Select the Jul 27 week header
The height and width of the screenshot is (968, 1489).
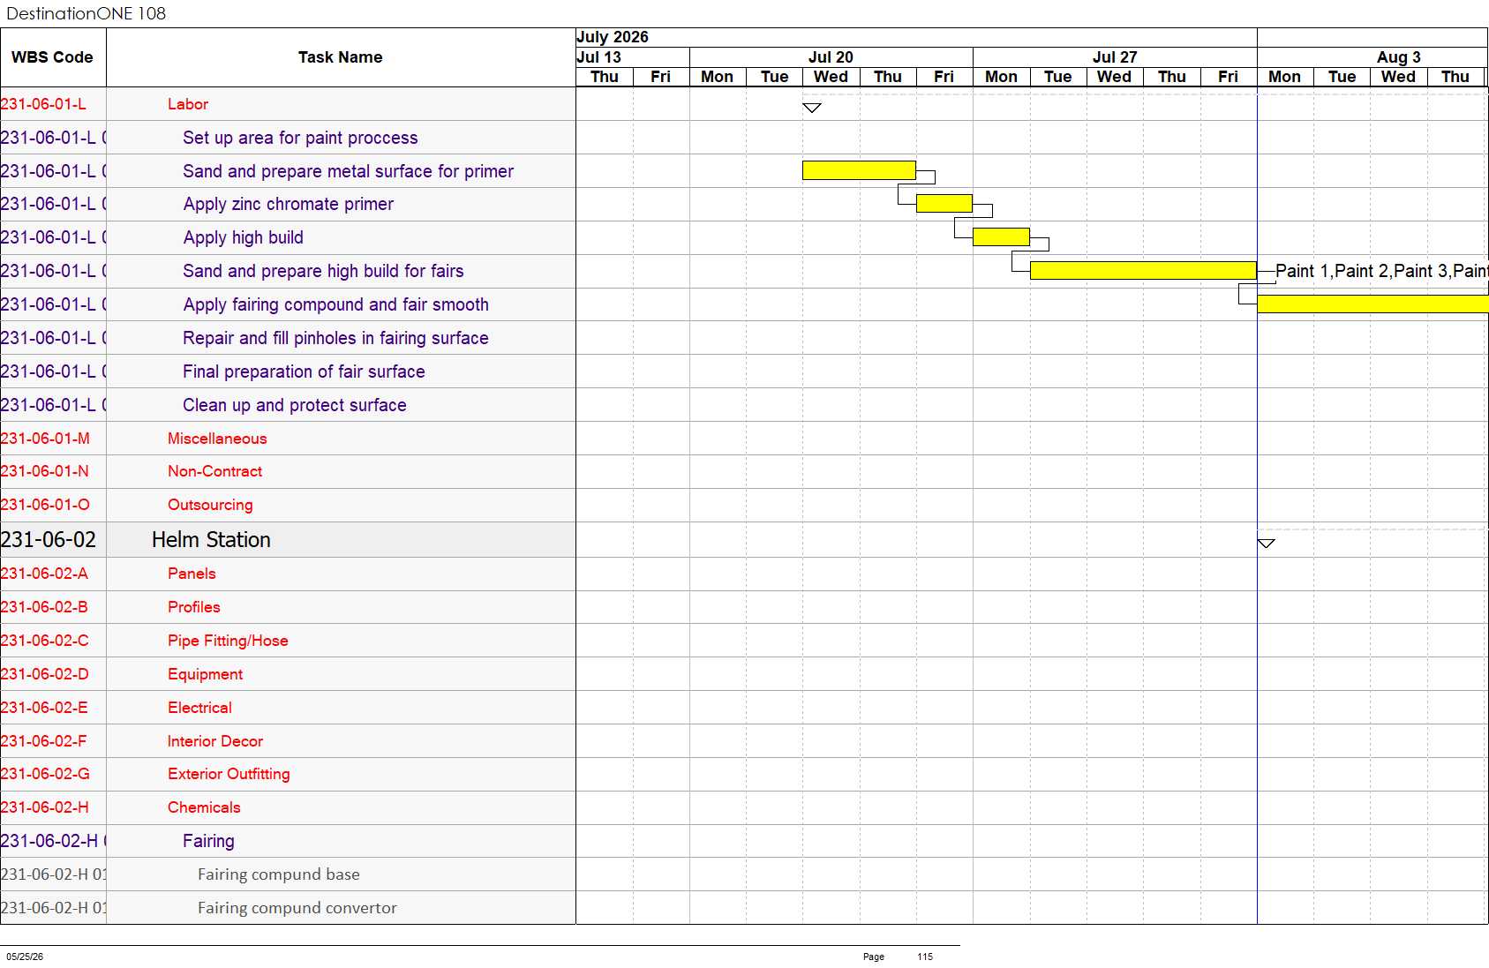pos(1115,56)
